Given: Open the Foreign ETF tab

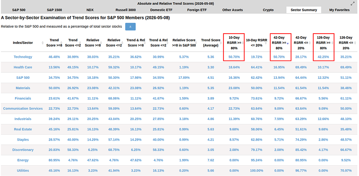Looking at the screenshot, I should click(x=197, y=10).
